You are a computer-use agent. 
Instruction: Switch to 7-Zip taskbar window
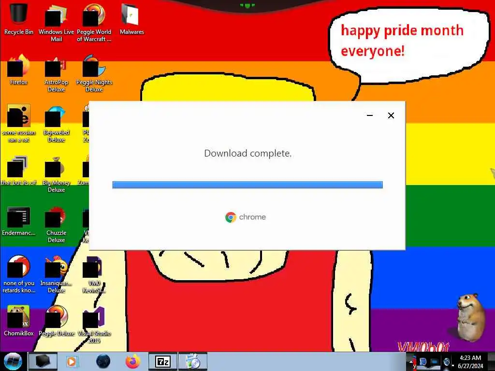coord(163,361)
